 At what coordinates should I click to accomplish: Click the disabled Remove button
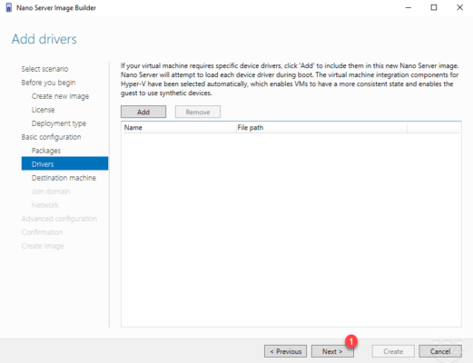(x=198, y=112)
